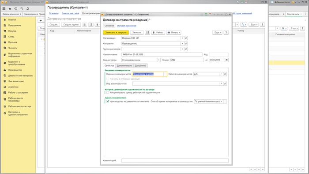Toggle Расчеты в условных единицах checkbox
The width and height of the screenshot is (309, 174).
(108, 79)
